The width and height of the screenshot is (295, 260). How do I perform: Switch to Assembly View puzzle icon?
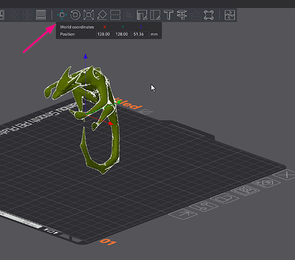pyautogui.click(x=230, y=15)
